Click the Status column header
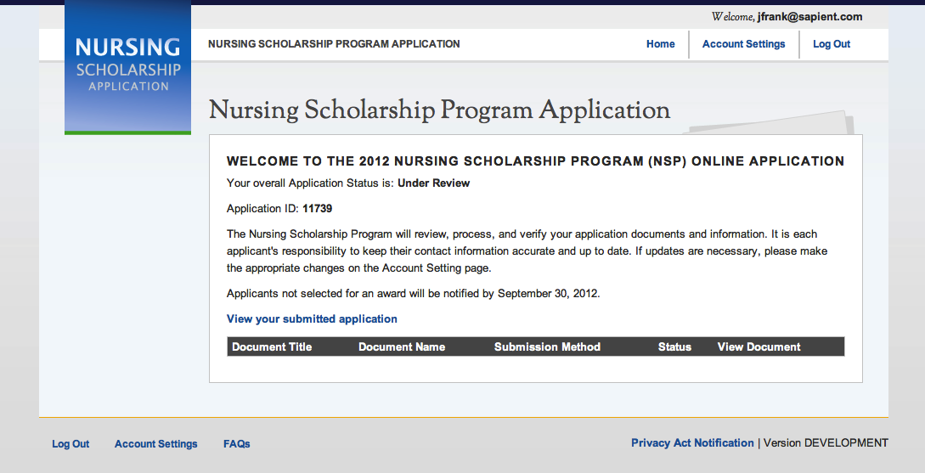 click(674, 347)
